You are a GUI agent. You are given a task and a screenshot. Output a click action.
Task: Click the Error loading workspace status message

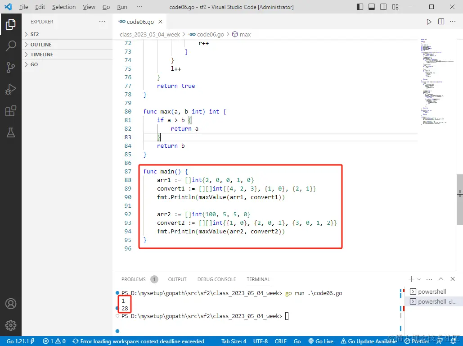pyautogui.click(x=138, y=341)
